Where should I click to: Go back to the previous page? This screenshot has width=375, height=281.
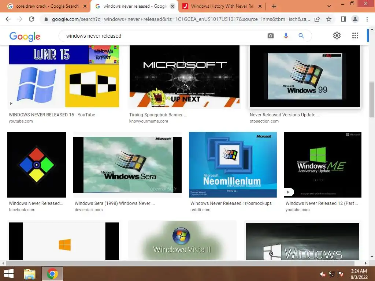(x=8, y=19)
